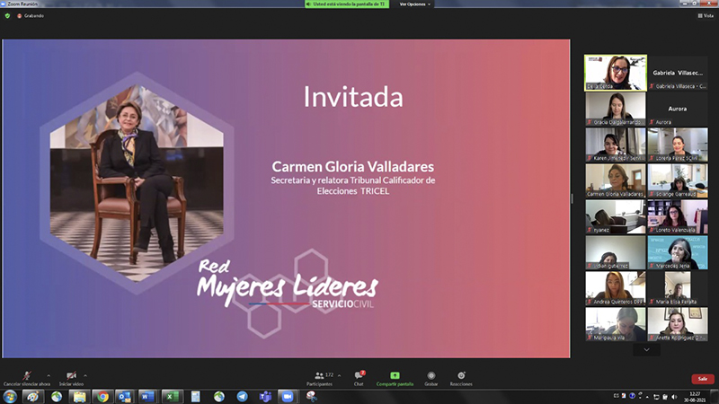Select the Aurora participant tile
719x404 pixels.
coord(678,109)
